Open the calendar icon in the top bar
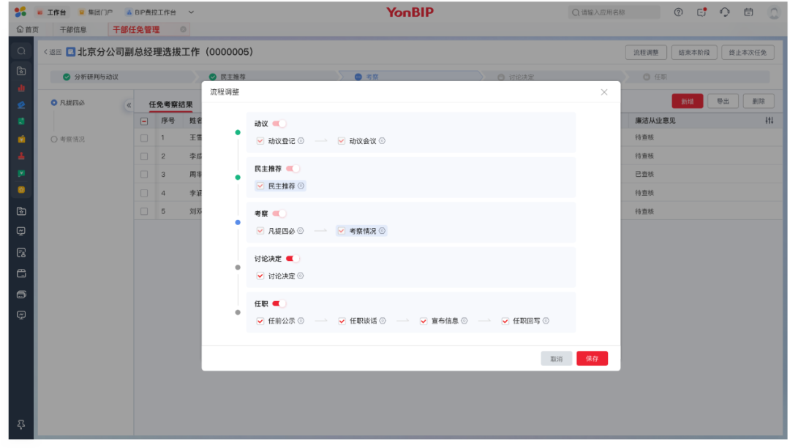Viewport: 790px width, 448px height. point(748,12)
